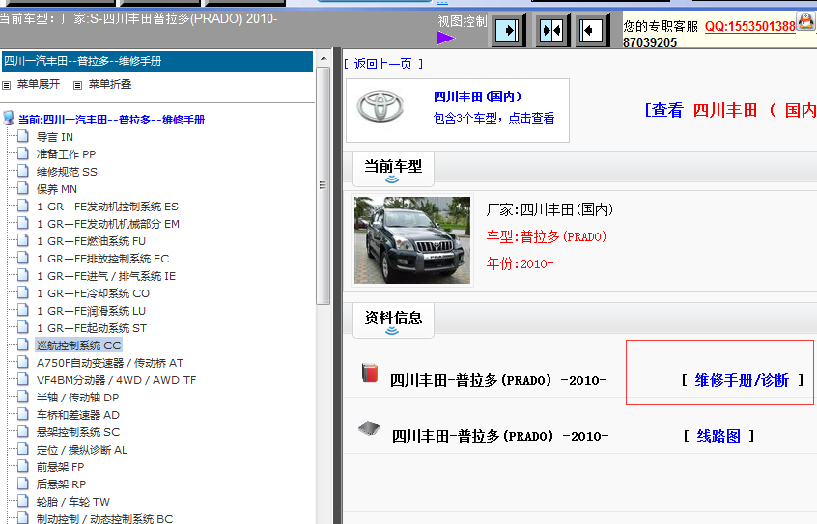The image size is (817, 524).
Task: Open 1 GR-FE冷却系统 CO tree item
Action: click(x=93, y=293)
